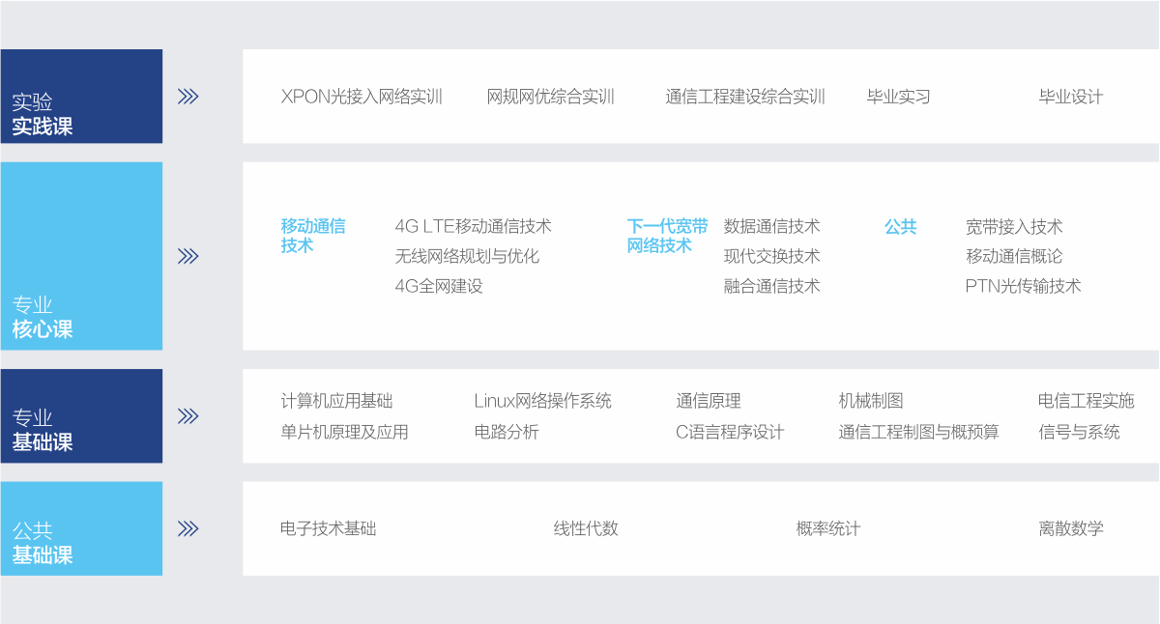Select C语言程序设计 course

[x=730, y=432]
